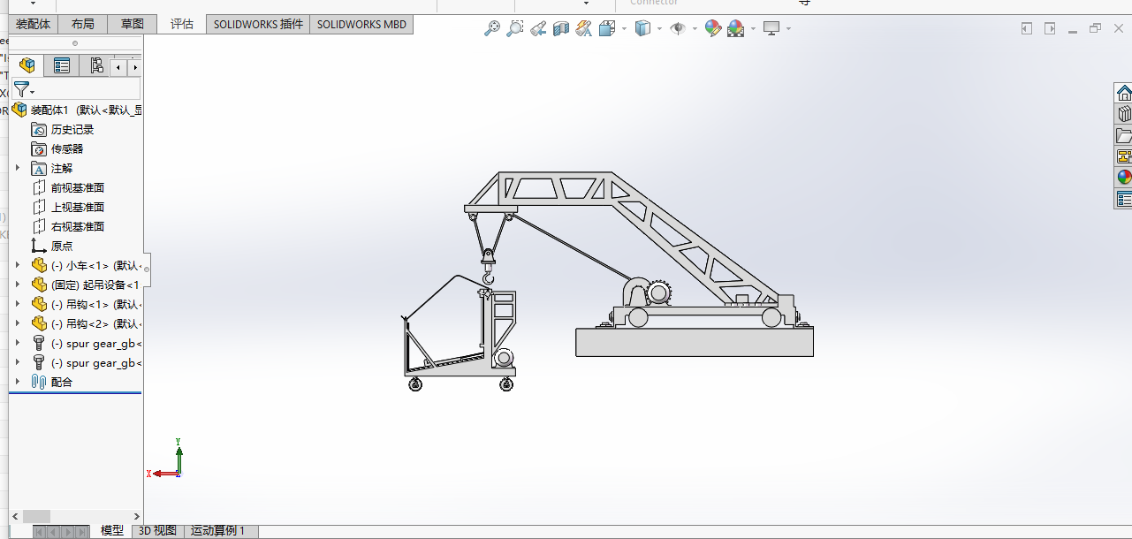The height and width of the screenshot is (539, 1132).
Task: Click the 小车<1> component icon
Action: pyautogui.click(x=39, y=265)
